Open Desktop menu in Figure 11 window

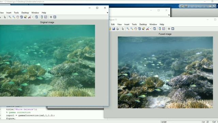[143, 24]
